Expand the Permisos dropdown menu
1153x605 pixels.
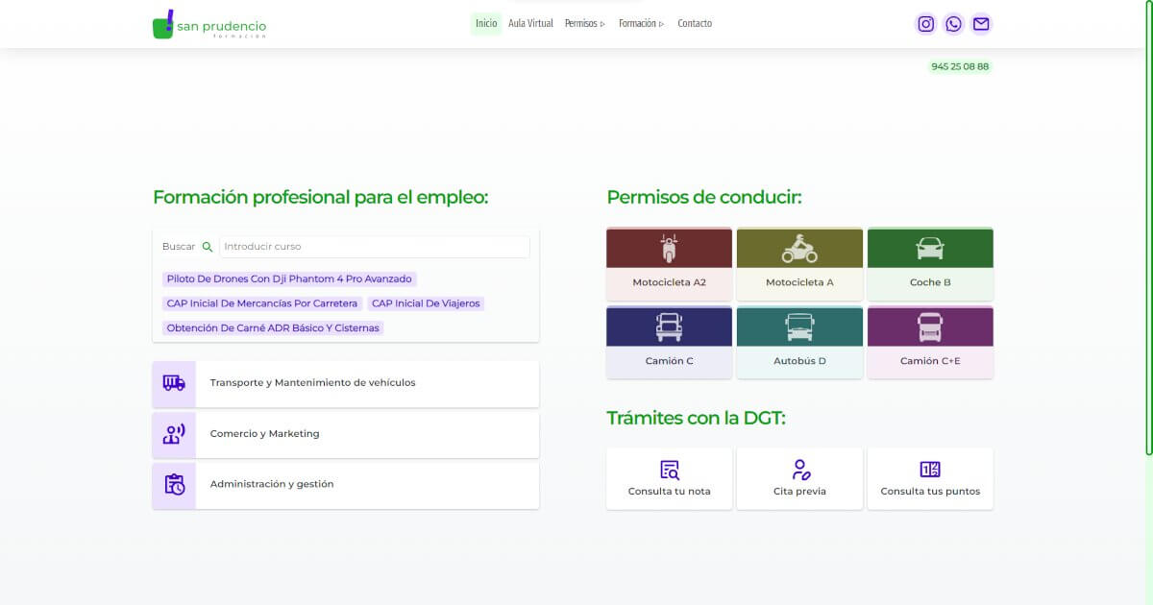585,23
